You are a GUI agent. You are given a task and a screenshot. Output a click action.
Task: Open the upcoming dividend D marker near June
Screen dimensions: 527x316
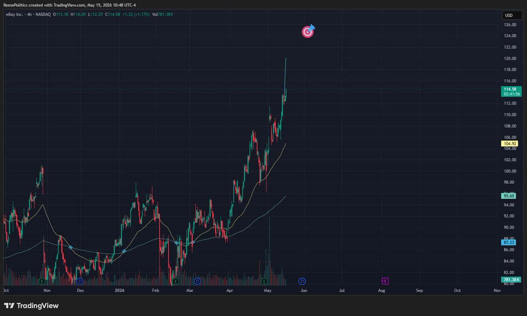(302, 281)
